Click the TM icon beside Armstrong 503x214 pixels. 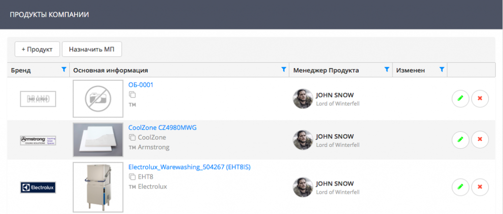(132, 148)
